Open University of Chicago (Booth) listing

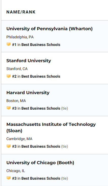pyautogui.click(x=40, y=163)
